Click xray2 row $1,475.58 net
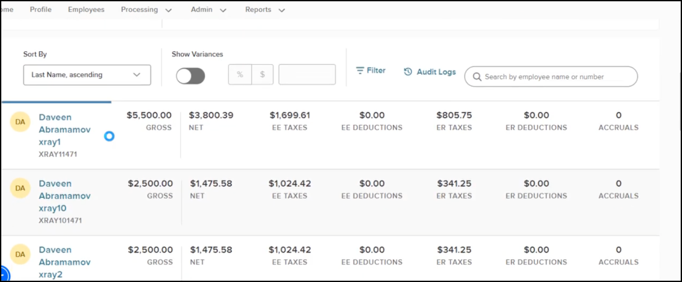 pyautogui.click(x=211, y=250)
